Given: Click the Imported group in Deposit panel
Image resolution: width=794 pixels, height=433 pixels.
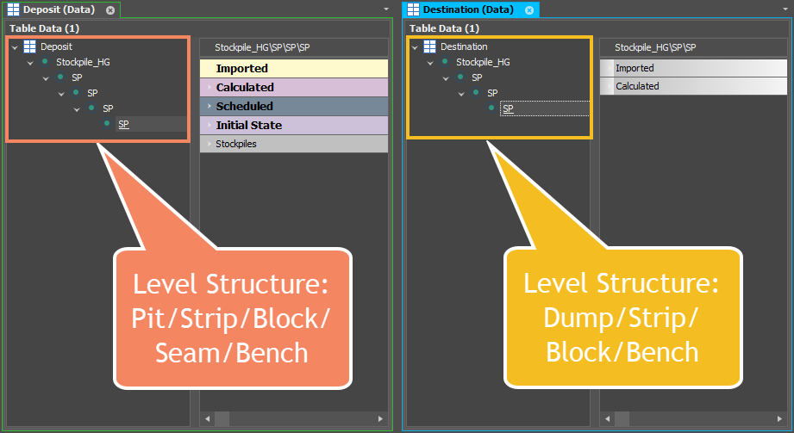Looking at the screenshot, I should (294, 68).
